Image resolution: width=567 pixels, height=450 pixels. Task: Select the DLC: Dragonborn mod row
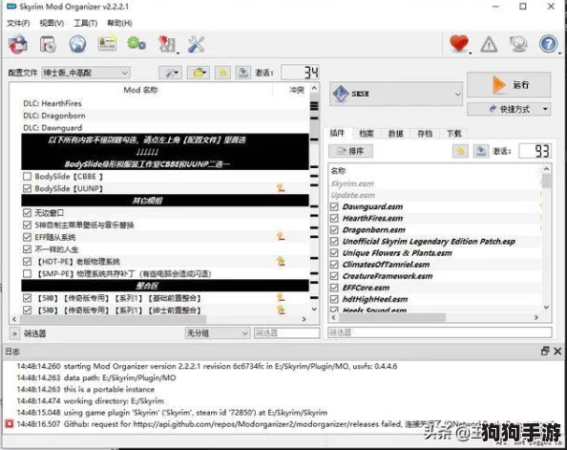coord(164,116)
